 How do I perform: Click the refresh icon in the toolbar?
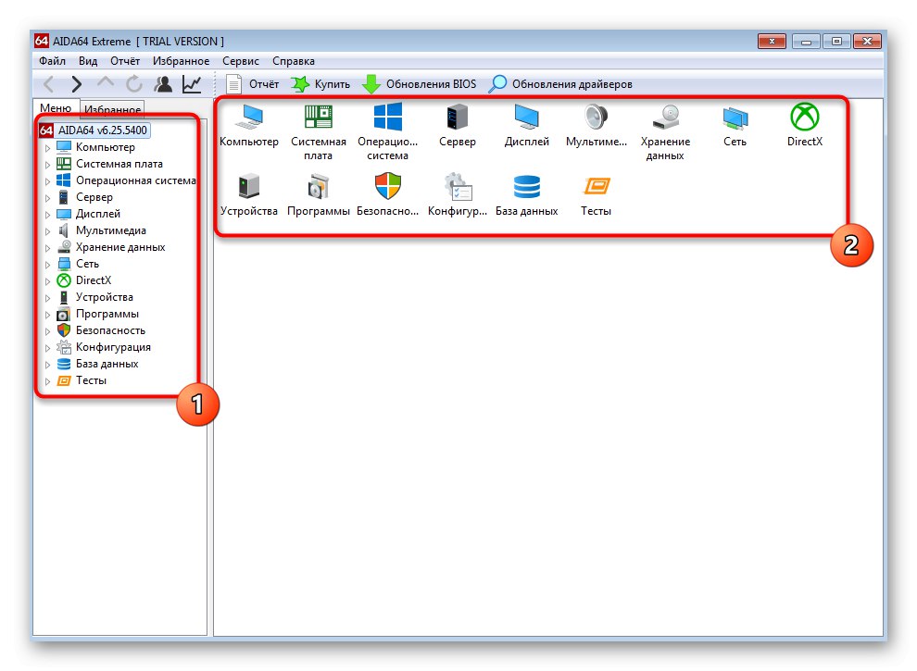[x=133, y=83]
